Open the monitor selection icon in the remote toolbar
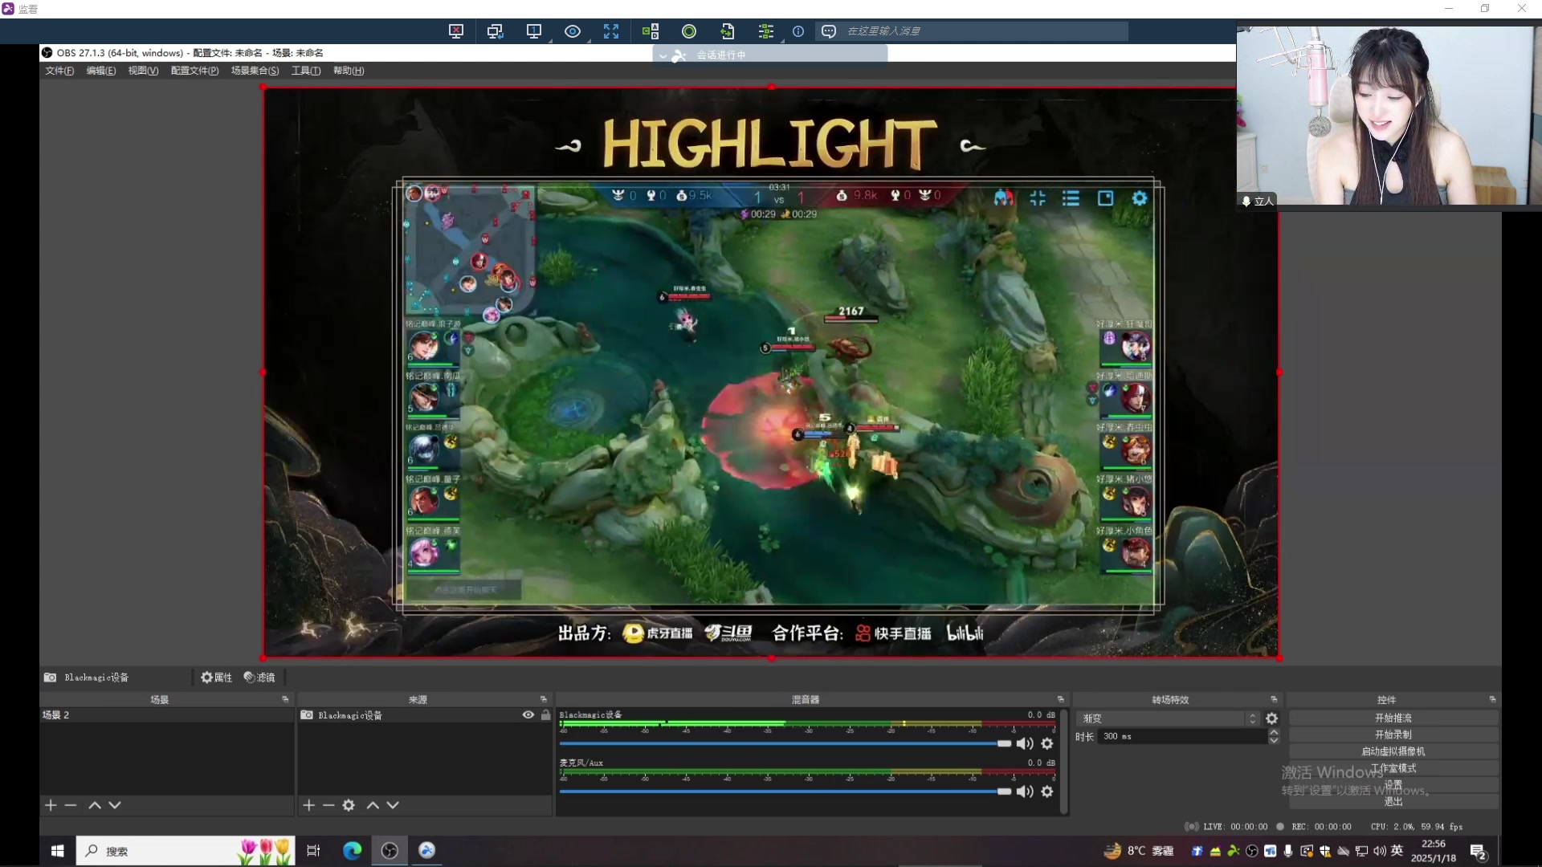 click(533, 31)
